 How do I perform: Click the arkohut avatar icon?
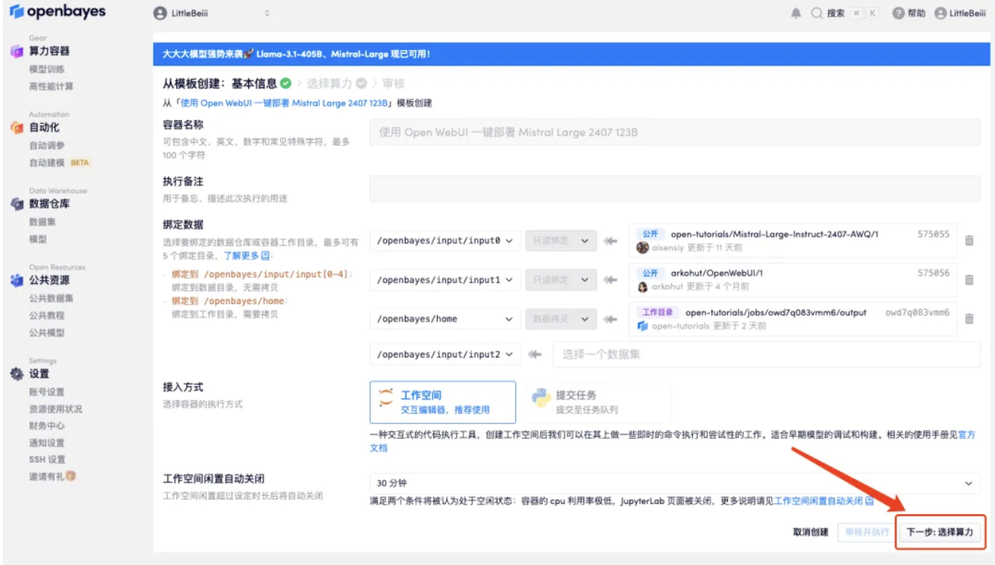(642, 286)
